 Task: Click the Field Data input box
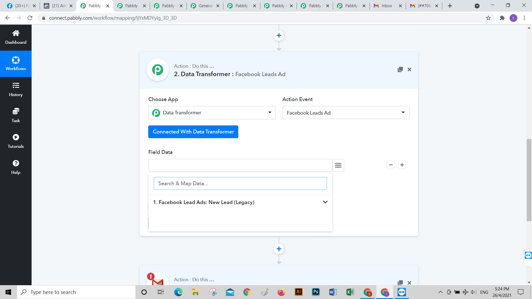pyautogui.click(x=240, y=165)
